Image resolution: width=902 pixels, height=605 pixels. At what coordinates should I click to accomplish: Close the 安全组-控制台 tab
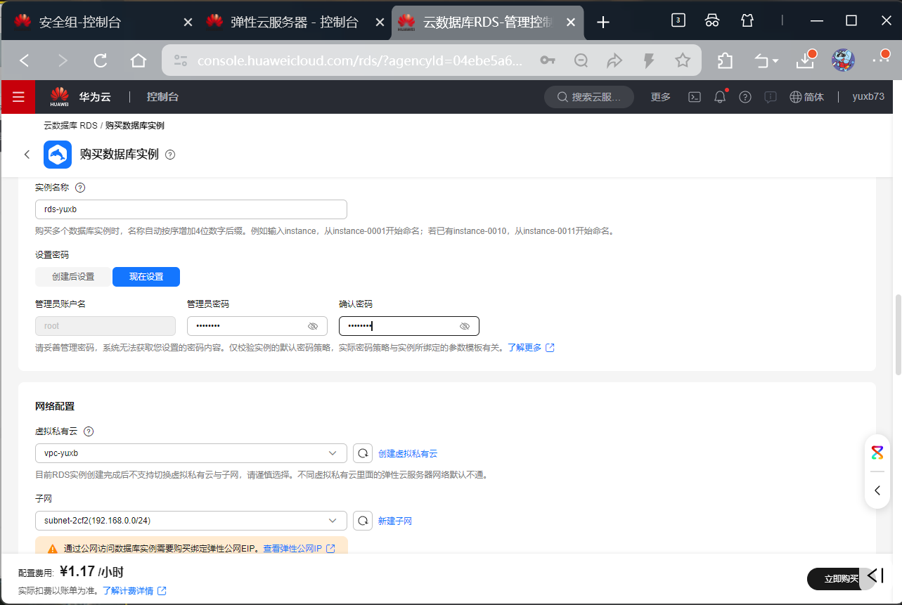[x=188, y=22]
